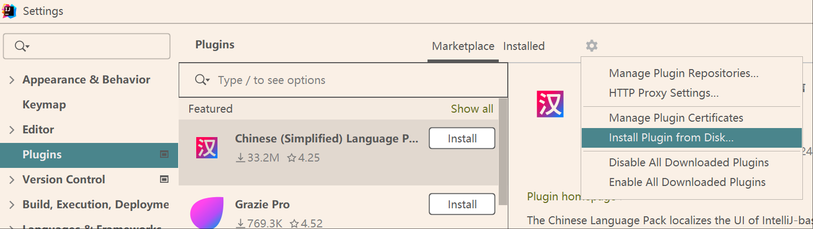This screenshot has height=229, width=813.
Task: Install the Grazie Pro plugin
Action: [x=462, y=205]
